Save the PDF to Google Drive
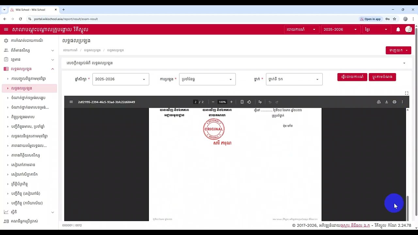418x235 pixels. click(x=379, y=102)
